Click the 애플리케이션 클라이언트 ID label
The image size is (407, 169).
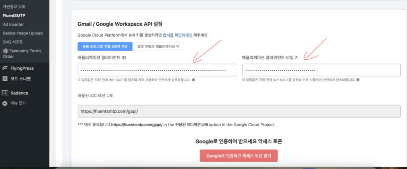click(x=102, y=58)
